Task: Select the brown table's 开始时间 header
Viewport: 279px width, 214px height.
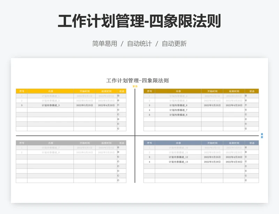Action: pyautogui.click(x=212, y=91)
